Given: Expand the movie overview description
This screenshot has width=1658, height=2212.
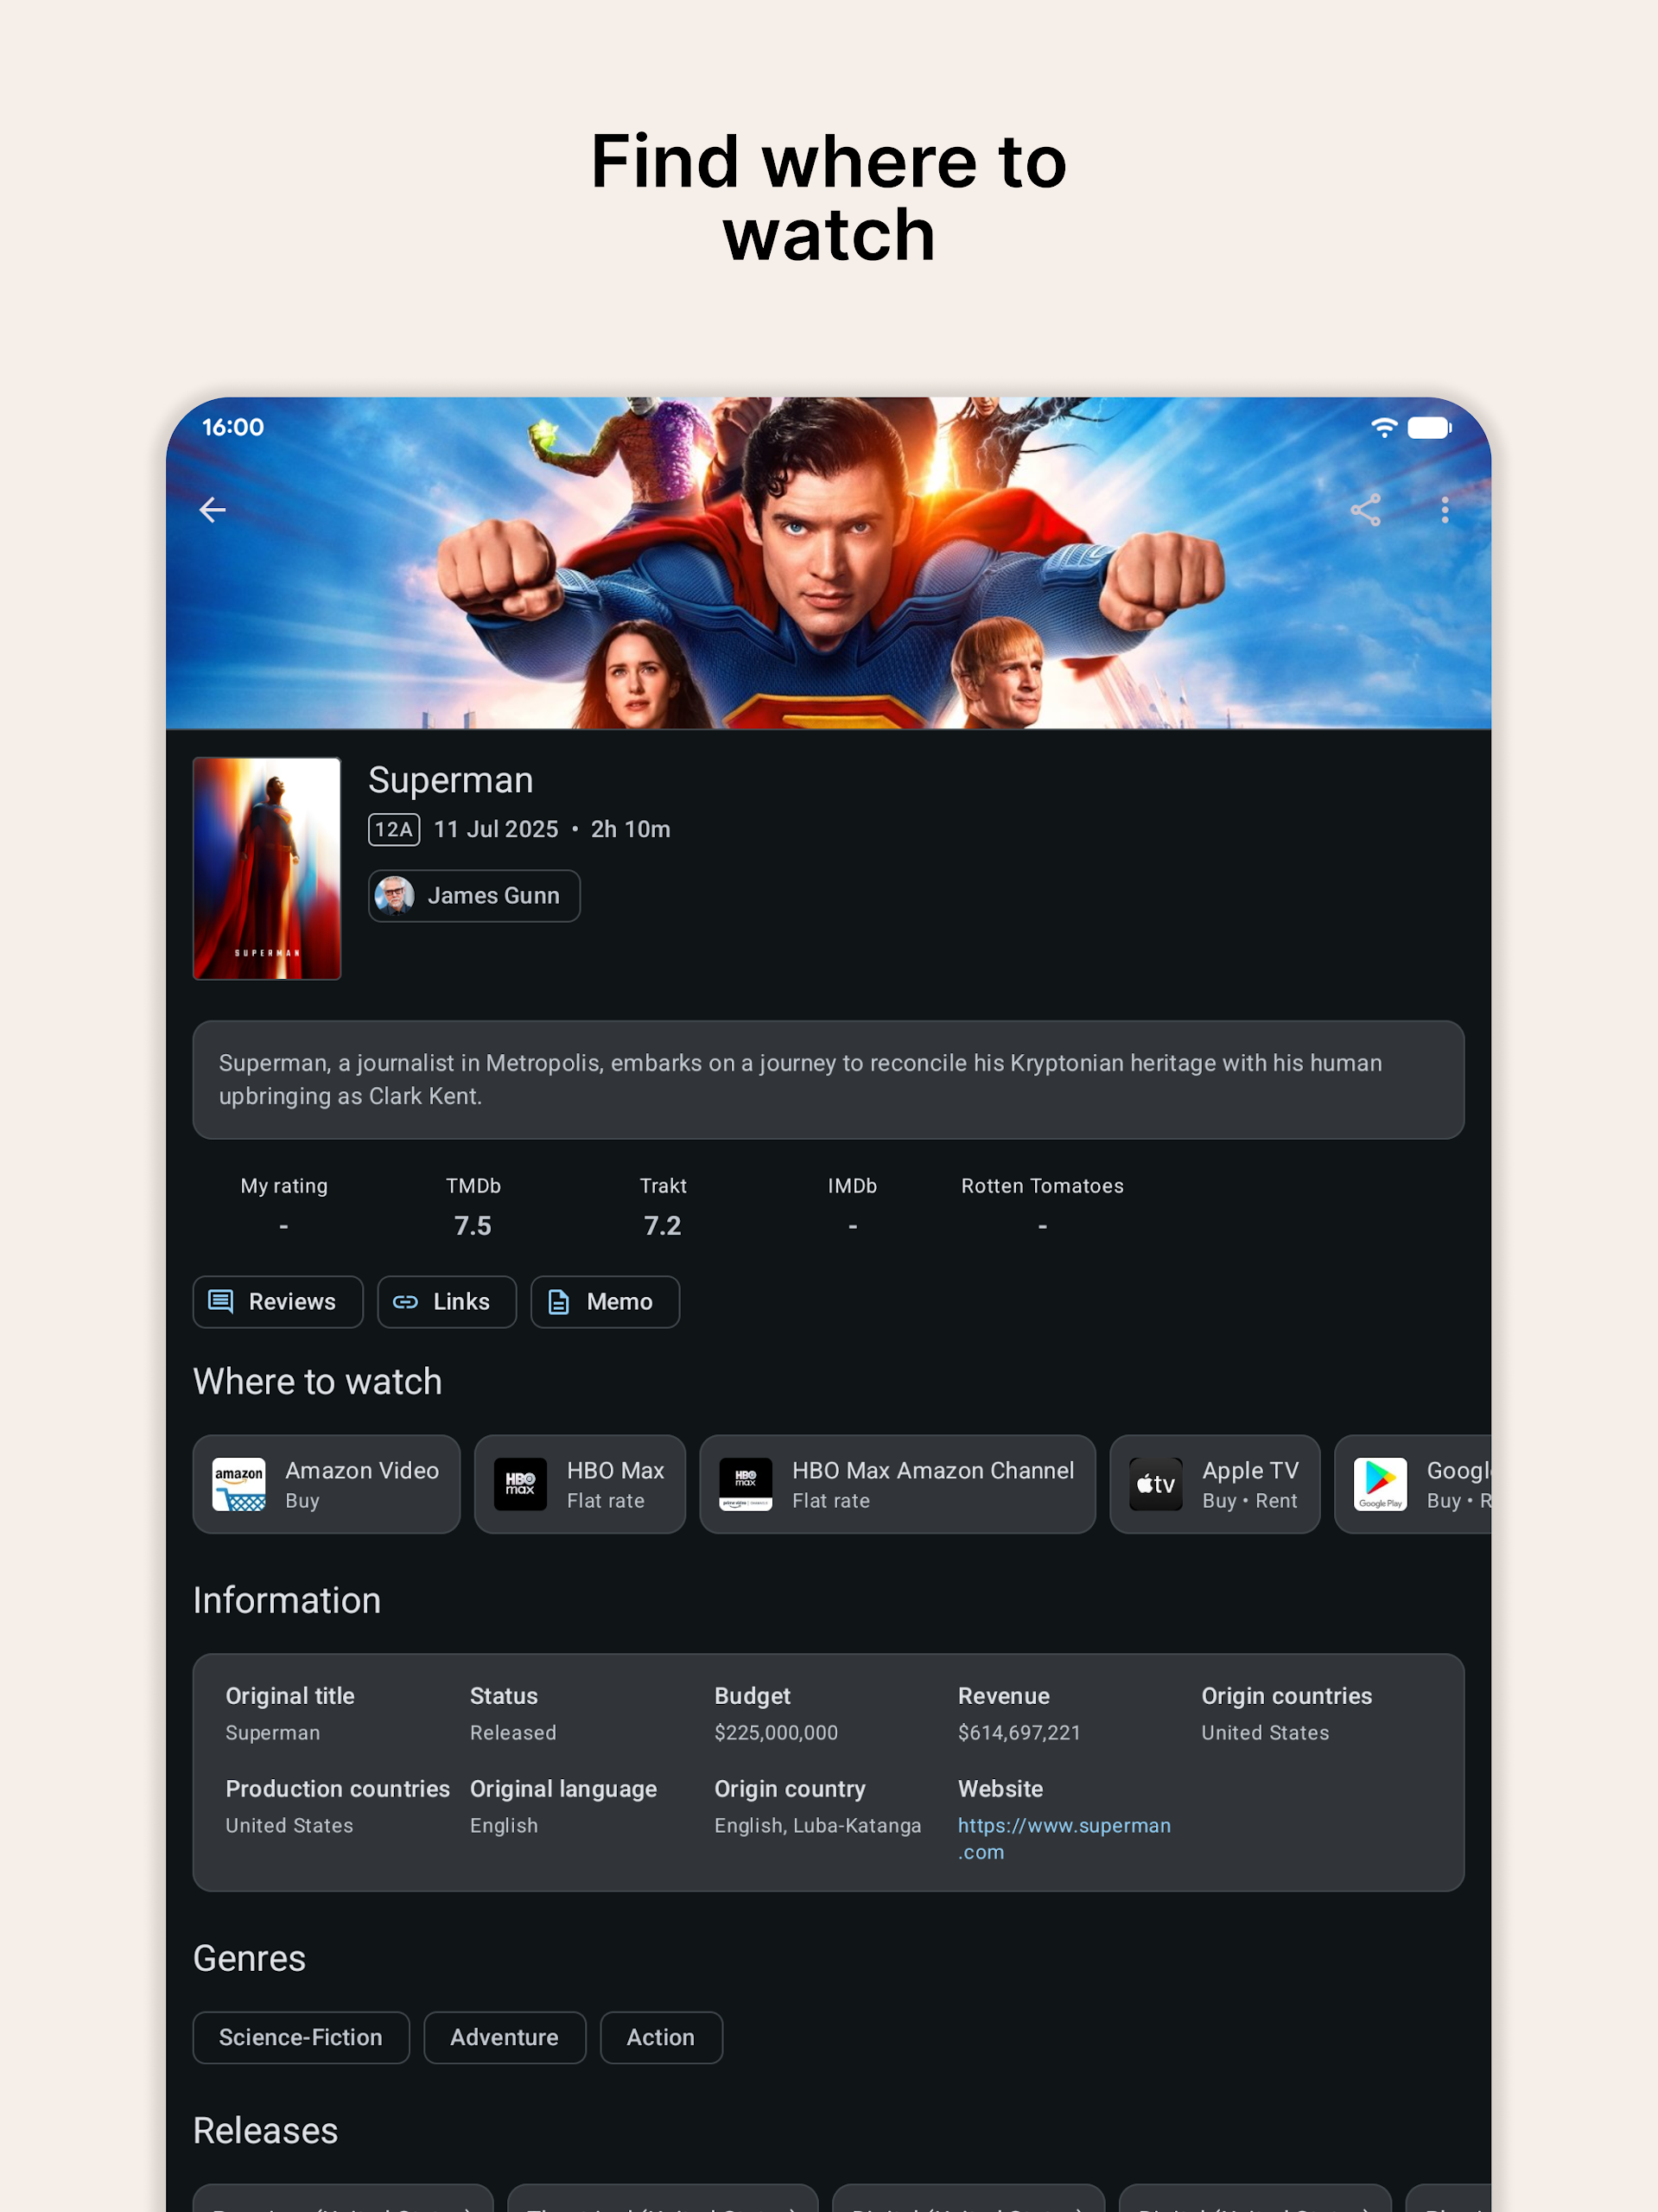Looking at the screenshot, I should point(828,1079).
